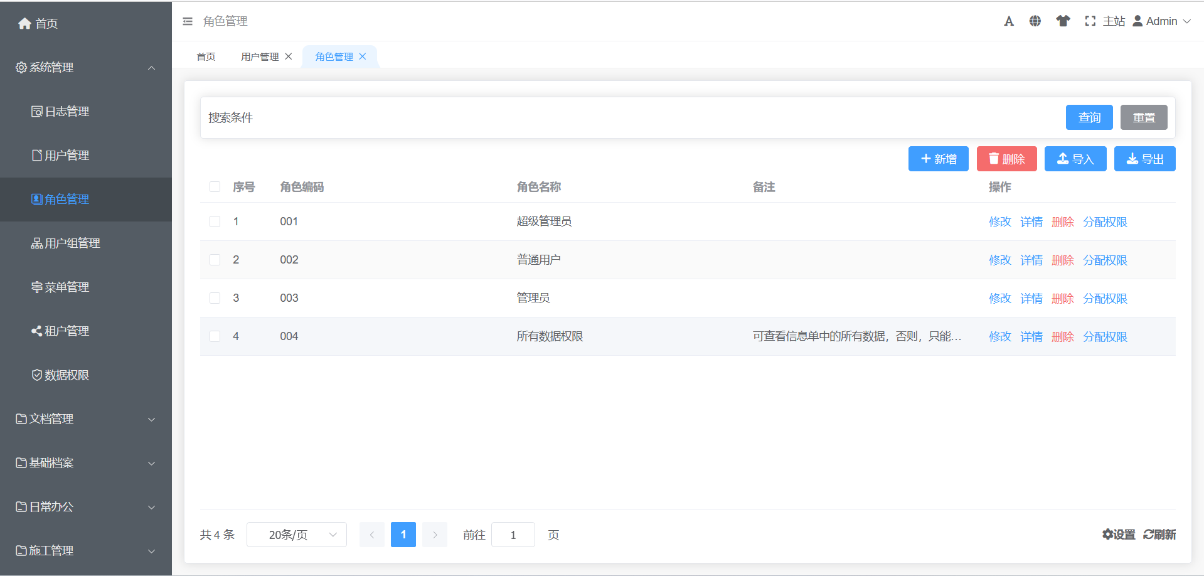
Task: Click the 主站 site switcher
Action: click(x=1114, y=21)
